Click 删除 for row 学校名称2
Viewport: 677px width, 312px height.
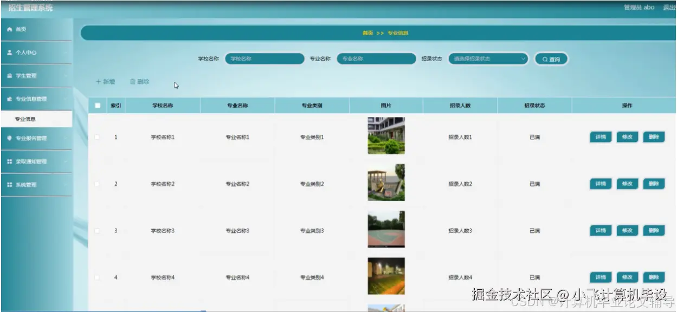click(654, 184)
